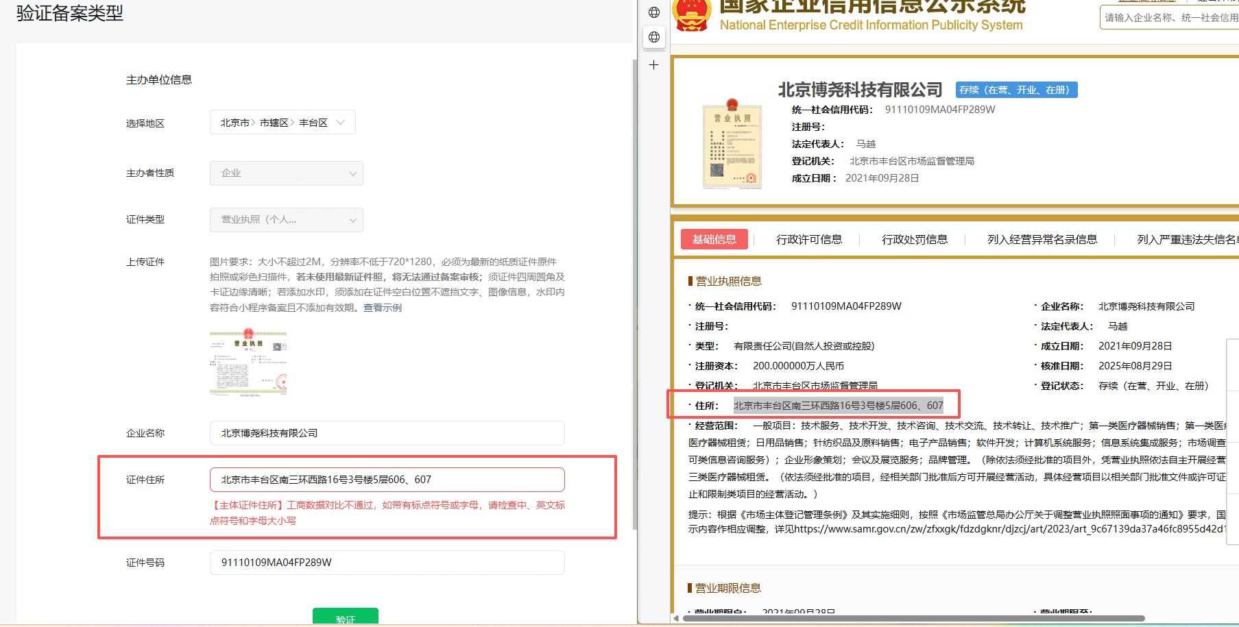Image resolution: width=1239 pixels, height=627 pixels.
Task: Click the 验证备案类型 page title
Action: pyautogui.click(x=70, y=13)
